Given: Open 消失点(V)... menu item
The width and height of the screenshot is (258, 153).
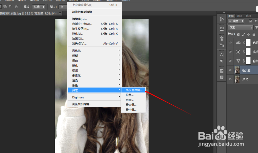Looking at the screenshot, I should click(95, 44).
